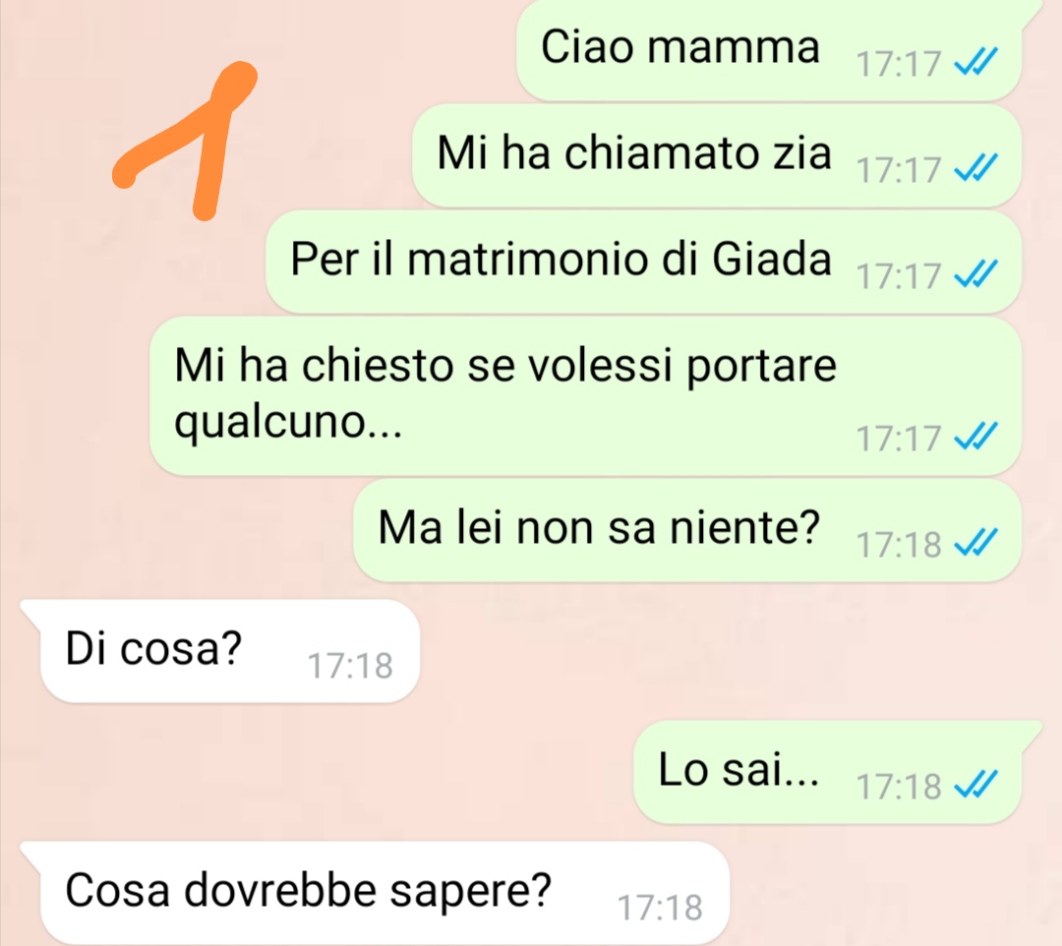Select the 'Per il matrimonio di Giada' message
The height and width of the screenshot is (946, 1062).
[x=643, y=262]
